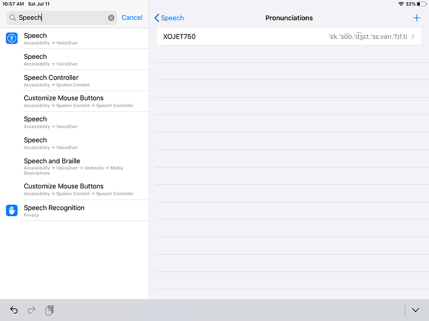Clear the search field text
429x321 pixels.
tap(111, 18)
